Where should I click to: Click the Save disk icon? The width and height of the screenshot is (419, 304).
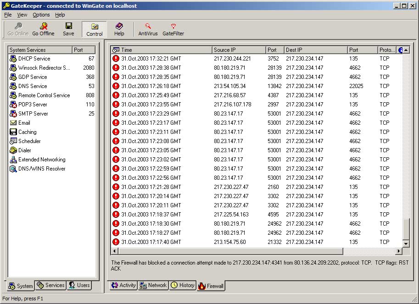(x=69, y=26)
